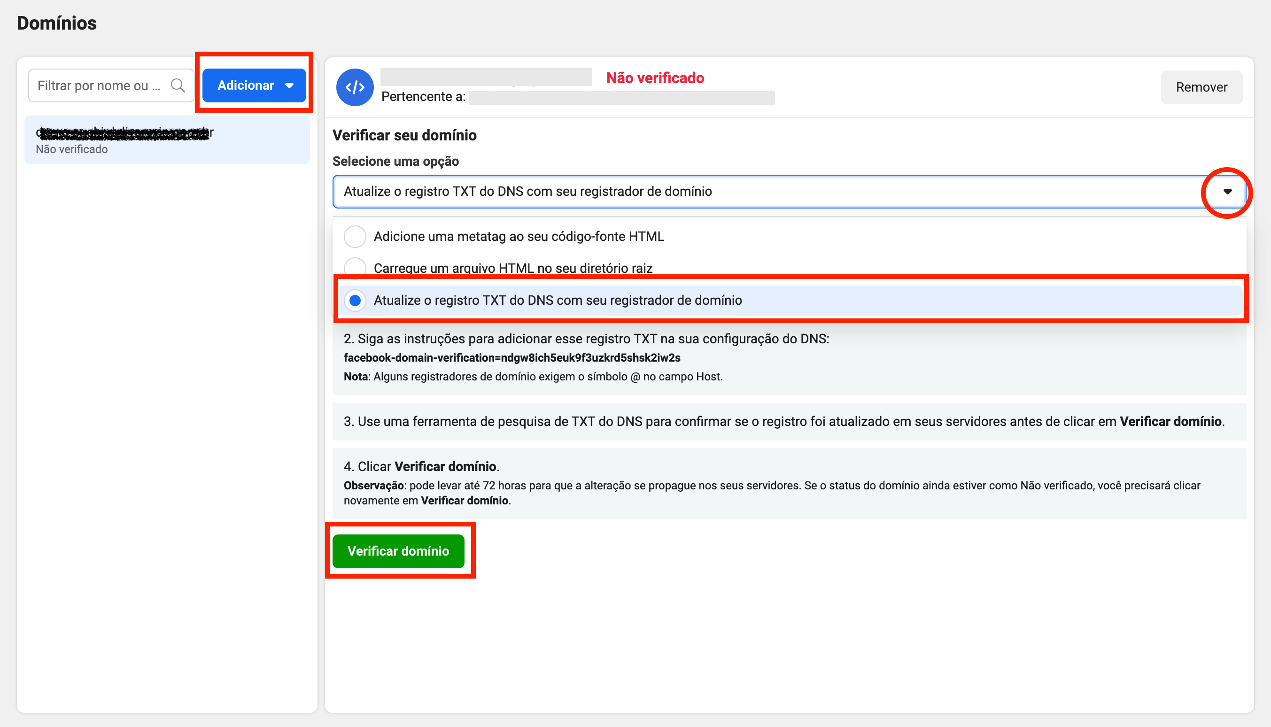The image size is (1271, 727).
Task: Click the Pertencente a owner label
Action: pyautogui.click(x=423, y=97)
